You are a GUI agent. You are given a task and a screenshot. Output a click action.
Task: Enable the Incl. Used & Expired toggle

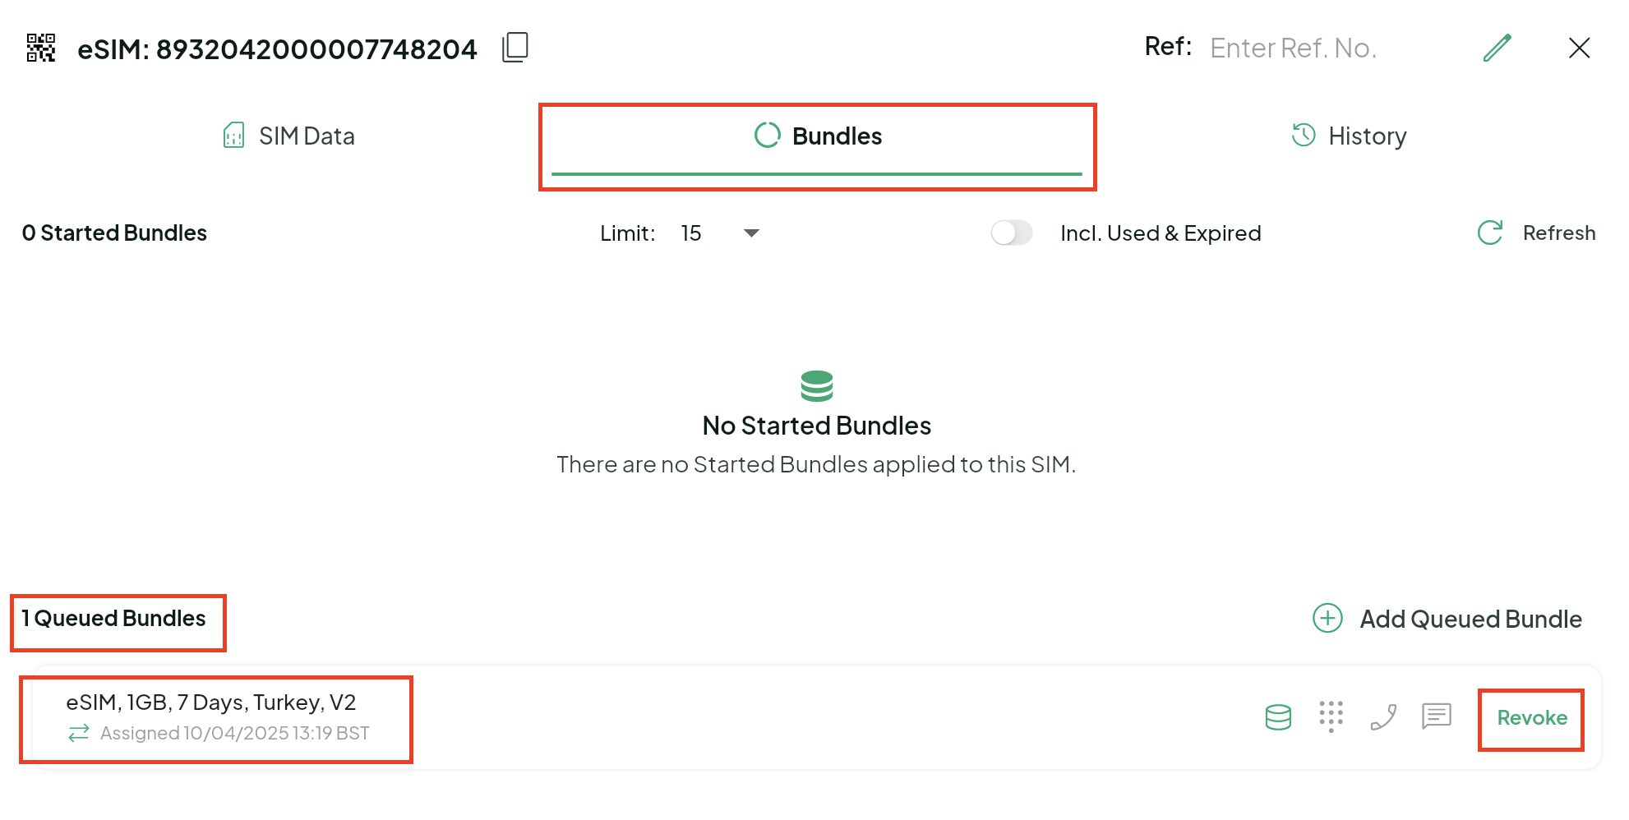1011,233
